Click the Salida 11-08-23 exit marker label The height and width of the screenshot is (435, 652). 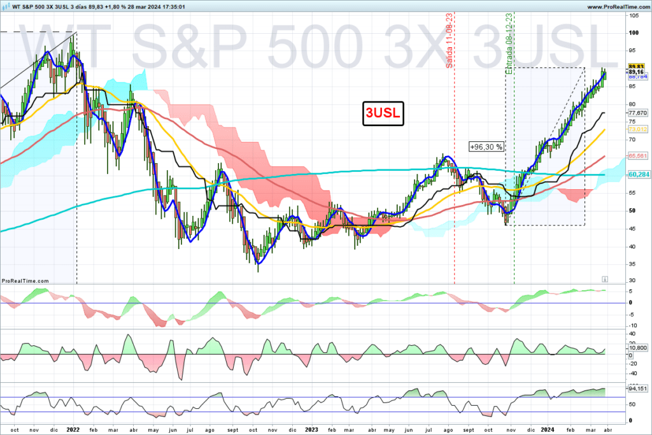(x=449, y=40)
